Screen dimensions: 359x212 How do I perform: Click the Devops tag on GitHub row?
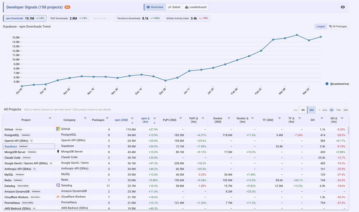19,130
